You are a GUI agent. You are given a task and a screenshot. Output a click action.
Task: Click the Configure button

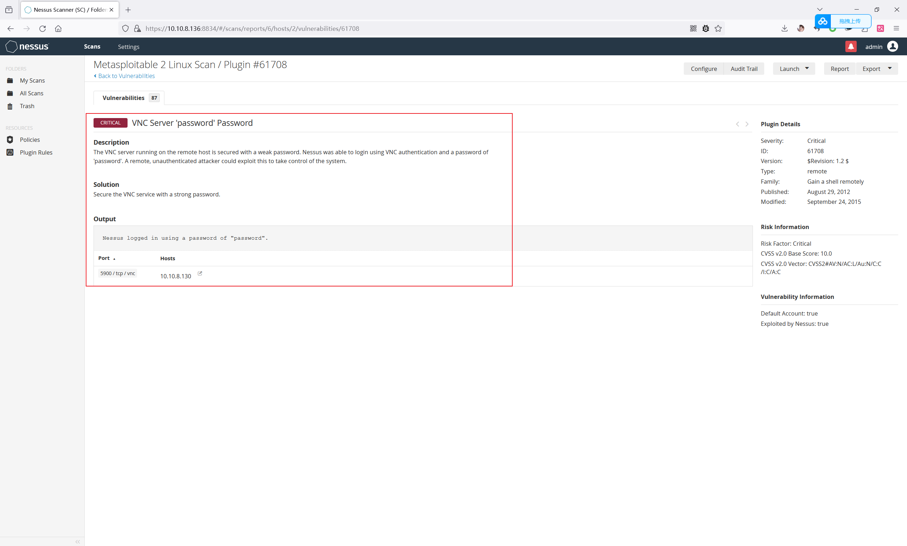(704, 69)
